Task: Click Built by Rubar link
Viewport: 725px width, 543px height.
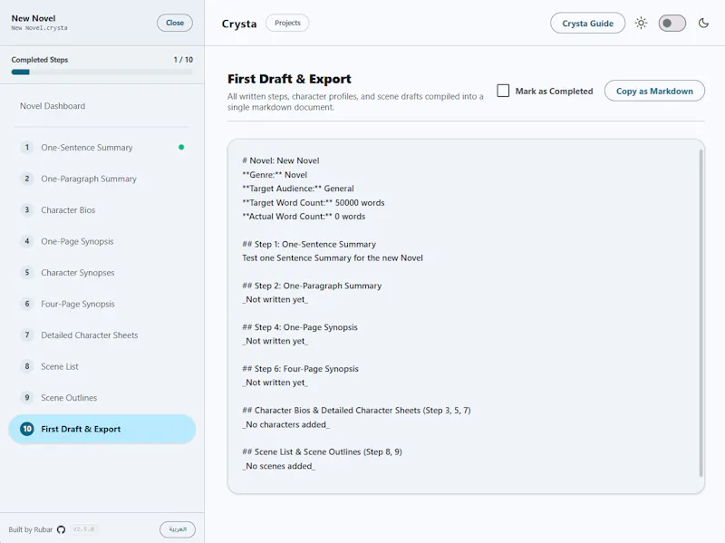Action: coord(31,529)
